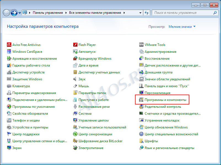Open Устранение неполадок link
The image size is (221, 165).
tap(162, 120)
